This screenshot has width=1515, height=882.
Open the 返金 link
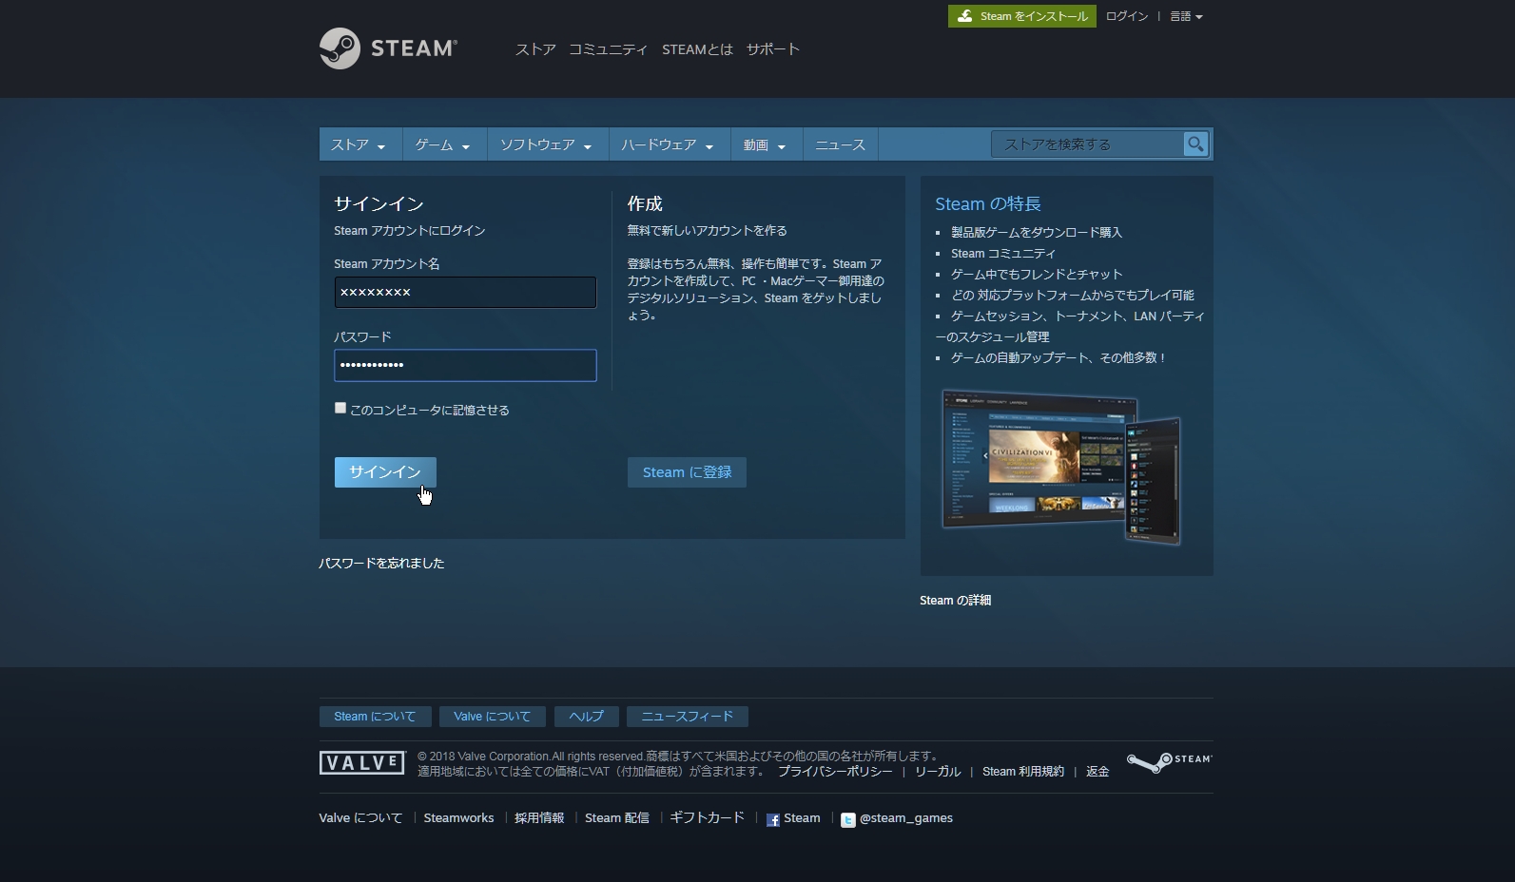1097,772
